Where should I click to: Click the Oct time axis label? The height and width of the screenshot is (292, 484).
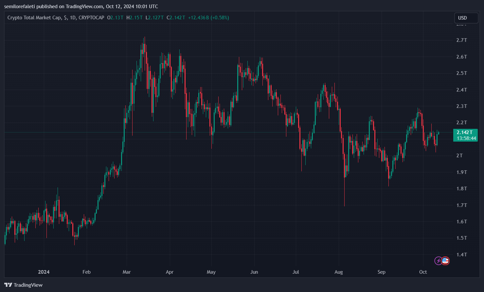click(423, 272)
